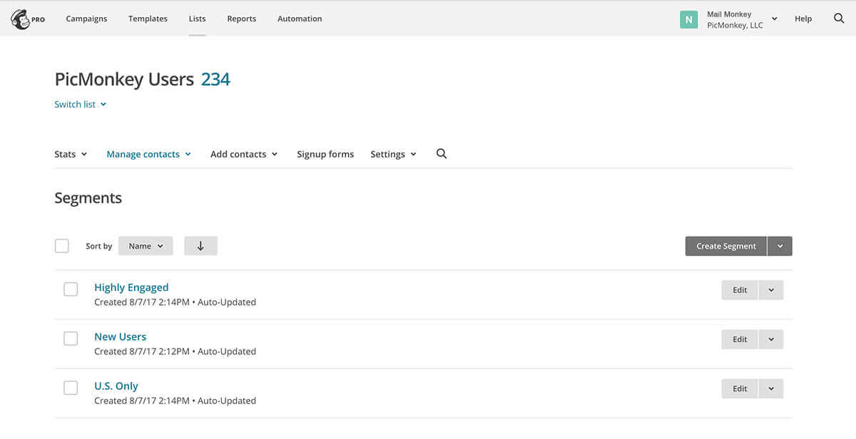Viewport: 856px width, 439px height.
Task: Open Signup forms page
Action: [325, 154]
